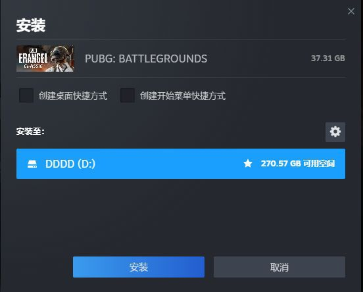The image size is (363, 292).
Task: Enable the 创建桌面快捷方式 checkbox
Action: (26, 95)
